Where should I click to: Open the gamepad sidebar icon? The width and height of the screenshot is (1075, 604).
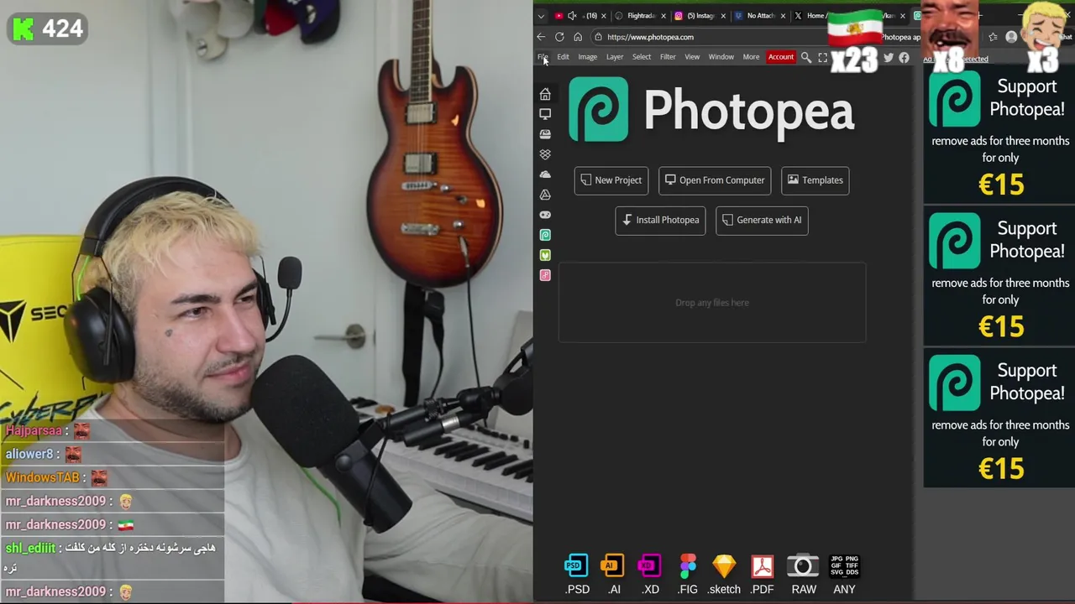point(545,215)
